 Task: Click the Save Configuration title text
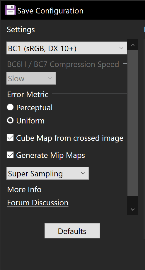coord(50,11)
